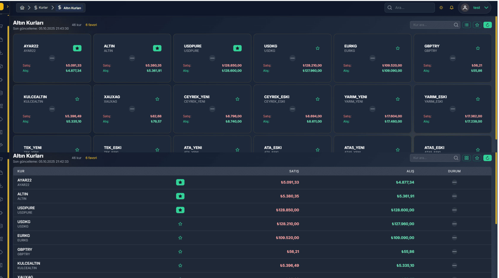
Task: Mark the XAUXAG card as favorite
Action: click(x=157, y=99)
